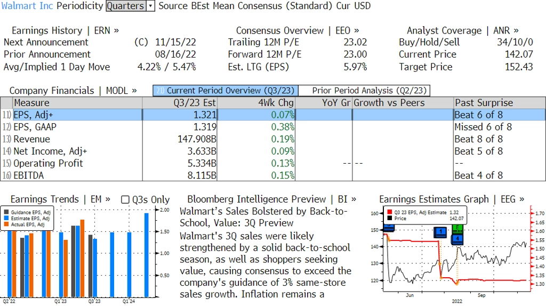Click the blue event marker labeled 4

[457, 239]
